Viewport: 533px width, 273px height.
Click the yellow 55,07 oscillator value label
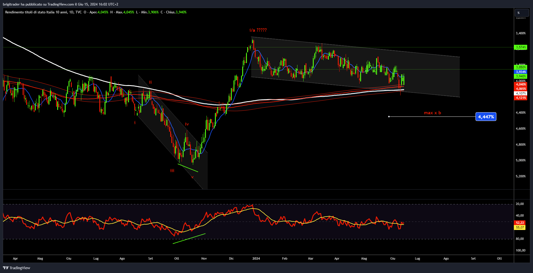(x=520, y=227)
